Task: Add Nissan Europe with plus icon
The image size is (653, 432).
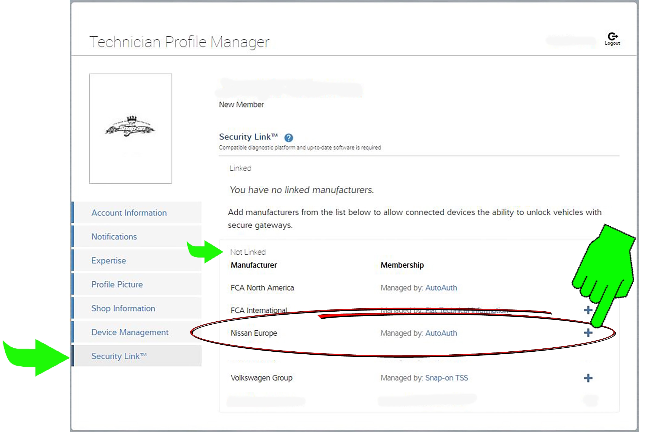Action: tap(588, 333)
